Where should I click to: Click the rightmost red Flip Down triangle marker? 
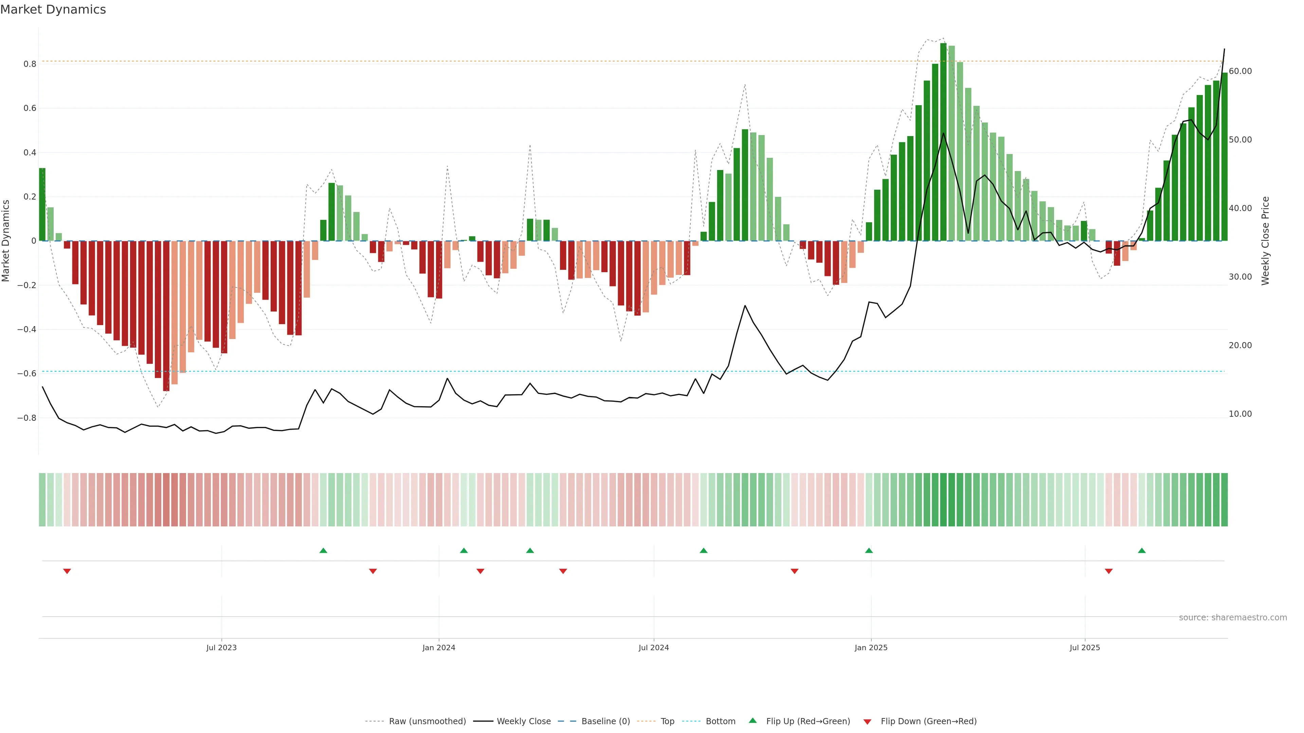coord(1109,571)
